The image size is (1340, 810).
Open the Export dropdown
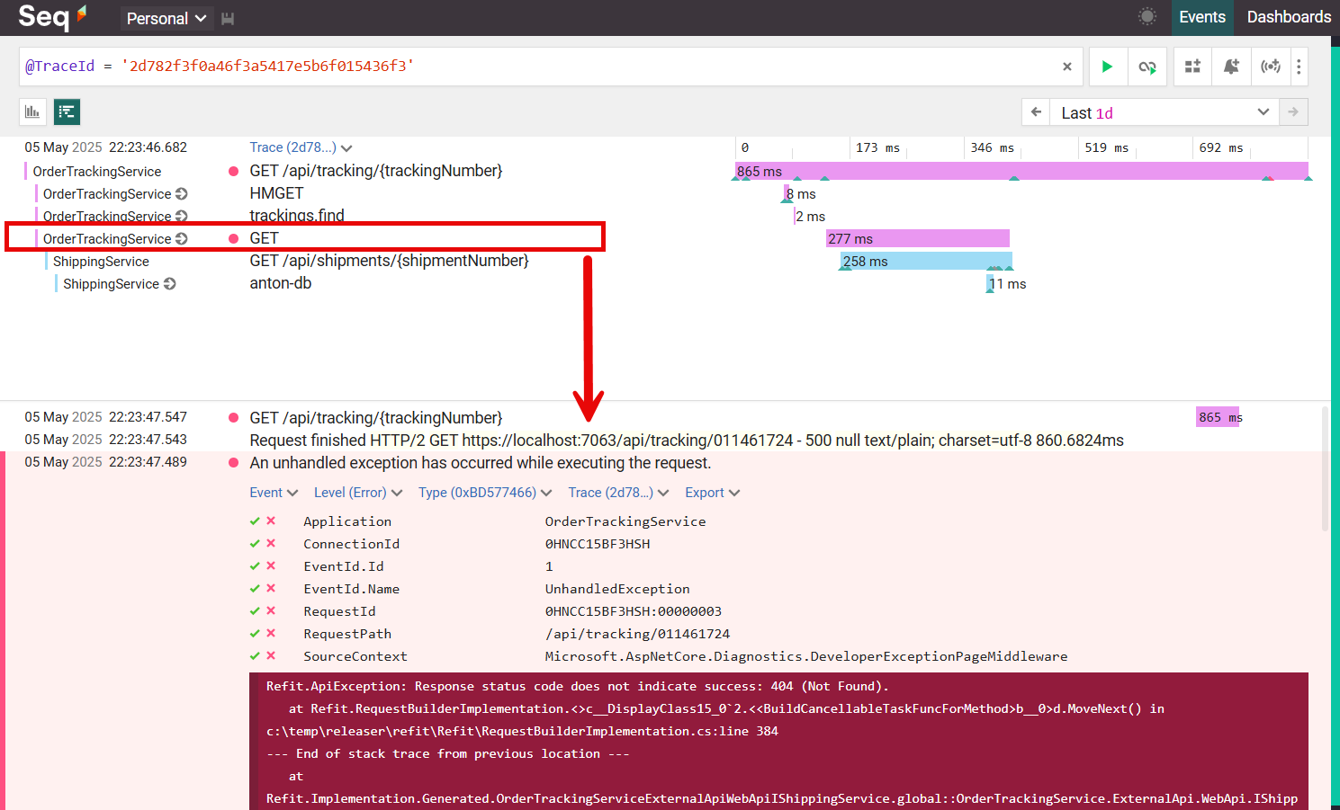pos(712,493)
